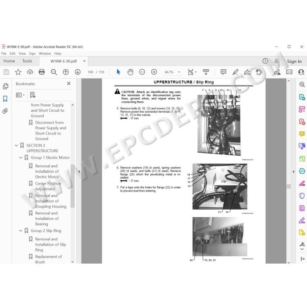Open Protect shield tool in right pane

[x=302, y=196]
